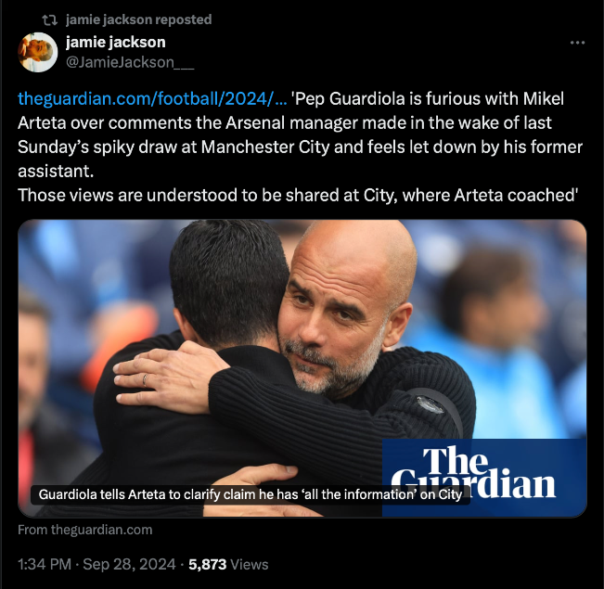Open the card headline about Guardiola and Arteta
This screenshot has width=604, height=589.
point(250,494)
